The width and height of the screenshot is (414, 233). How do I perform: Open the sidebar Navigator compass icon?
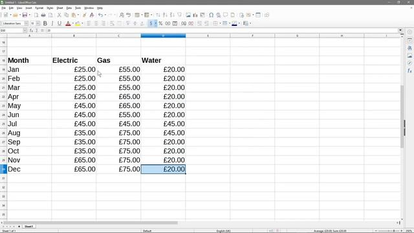tap(409, 63)
